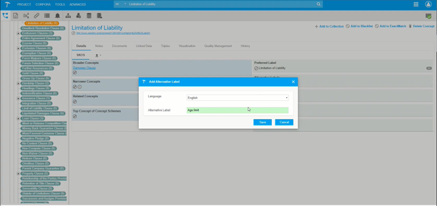Switch to the Visualization tab
The image size is (437, 206).
pyautogui.click(x=187, y=46)
